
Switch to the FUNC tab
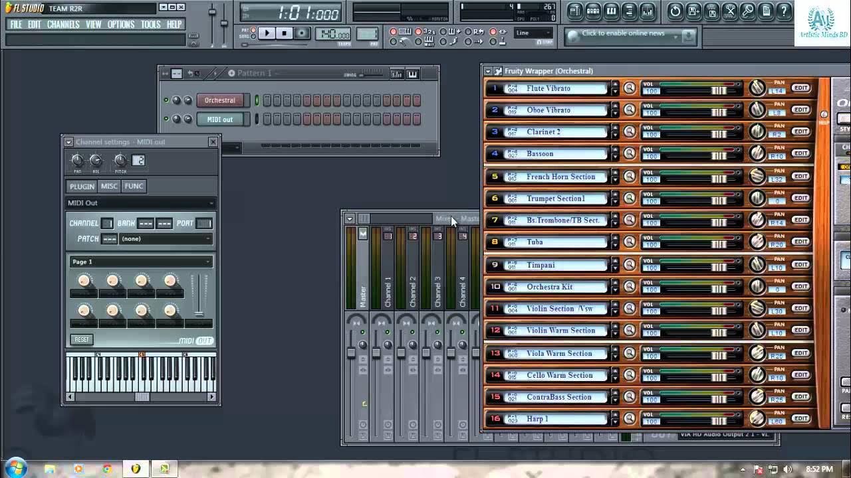tap(134, 187)
